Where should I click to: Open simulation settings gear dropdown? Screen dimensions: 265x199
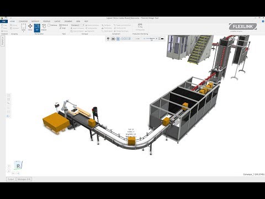[108, 39]
